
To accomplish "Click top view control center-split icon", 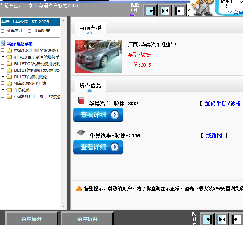I will click(165, 11).
